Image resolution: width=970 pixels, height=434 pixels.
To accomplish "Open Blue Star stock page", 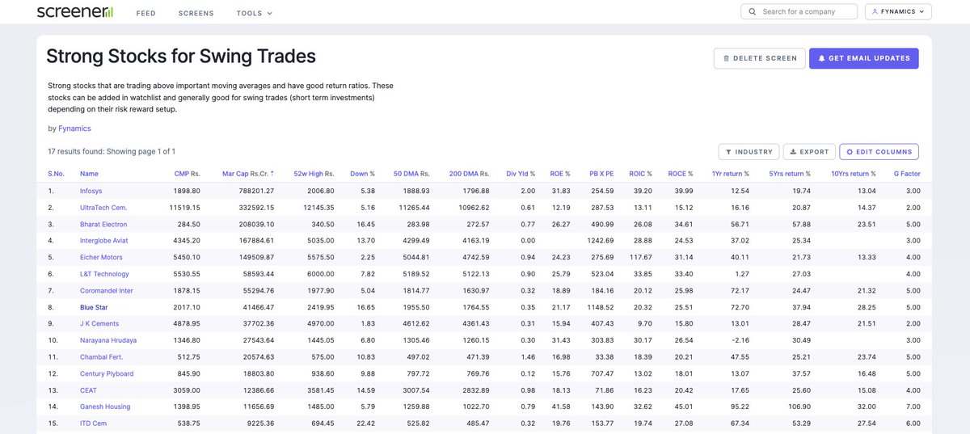I will tap(94, 307).
